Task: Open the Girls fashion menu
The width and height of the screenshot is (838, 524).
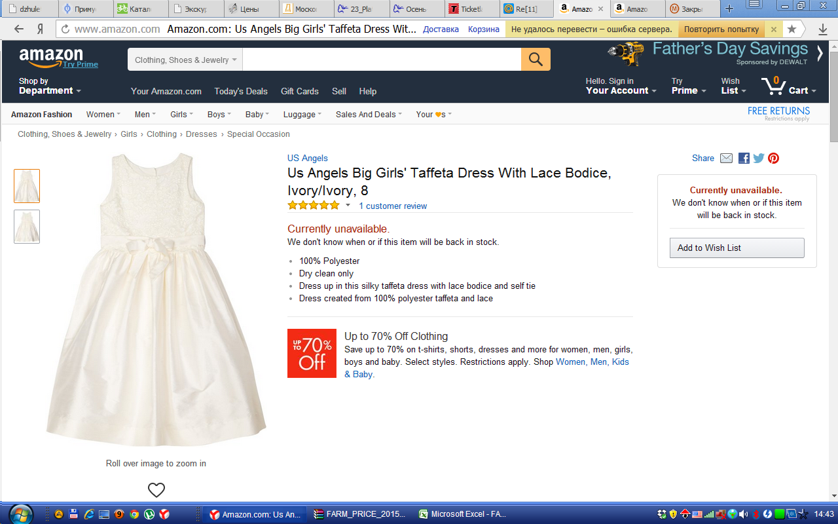Action: pyautogui.click(x=181, y=115)
